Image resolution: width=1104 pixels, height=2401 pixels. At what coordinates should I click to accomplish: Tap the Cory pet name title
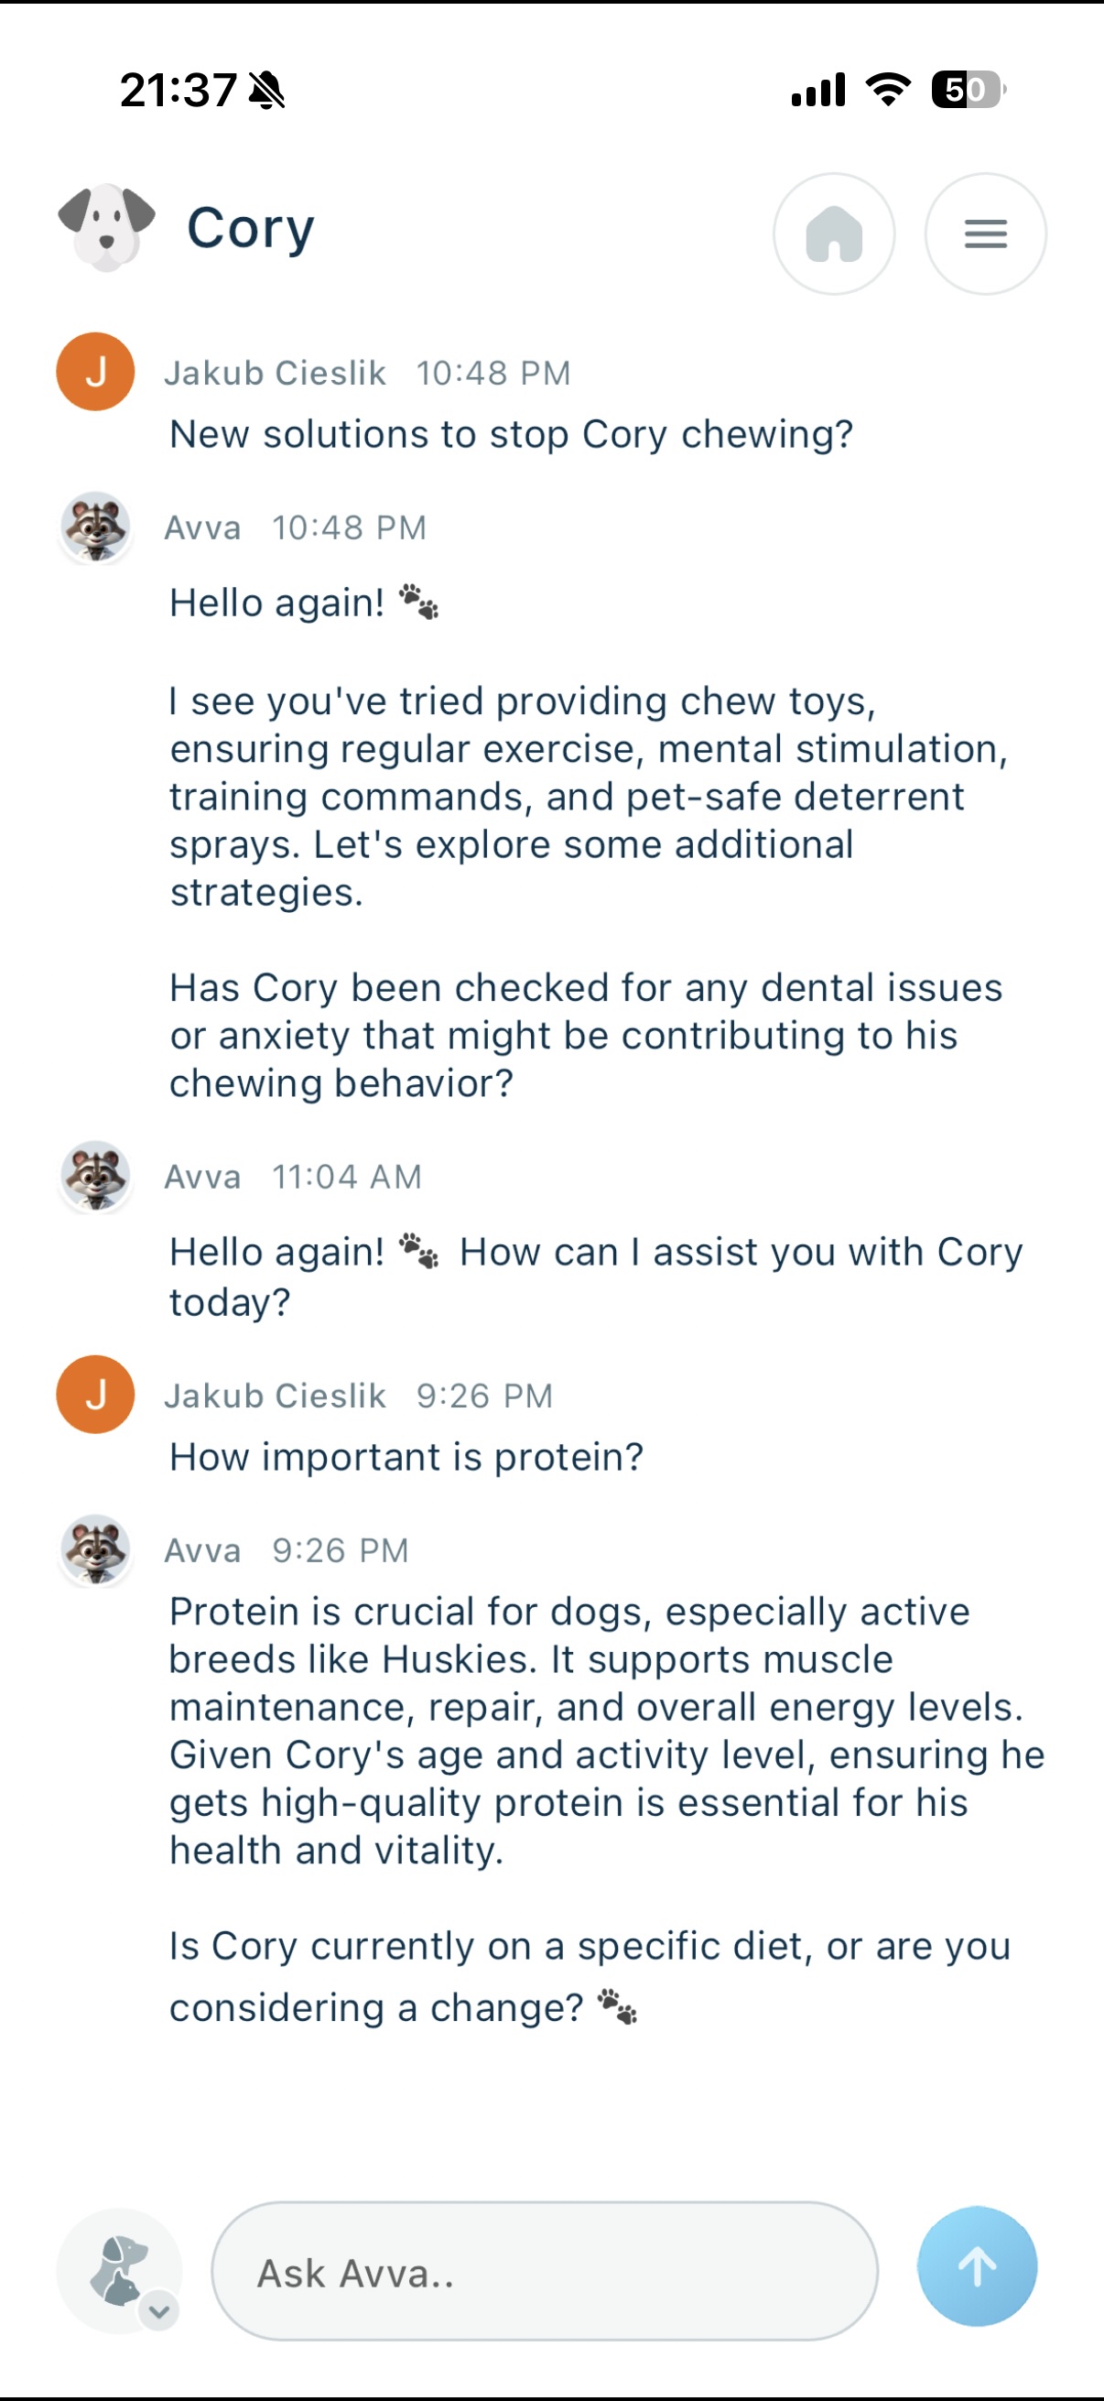pyautogui.click(x=251, y=227)
